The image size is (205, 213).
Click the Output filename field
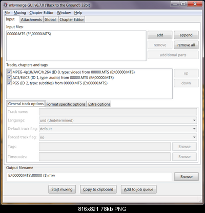(89, 176)
